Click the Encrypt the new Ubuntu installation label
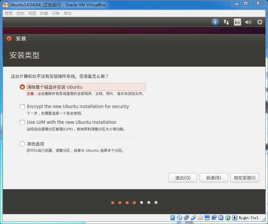Screen dimensions: 268x224 coord(78,106)
